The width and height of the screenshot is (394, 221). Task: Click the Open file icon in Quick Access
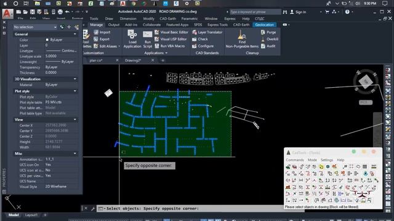(x=25, y=12)
